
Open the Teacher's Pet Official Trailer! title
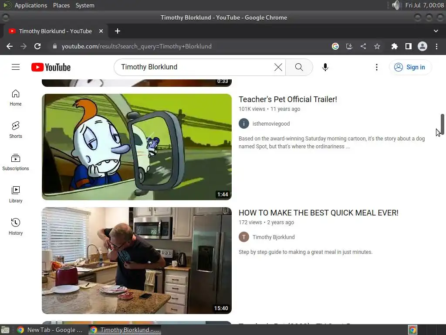coord(287,99)
